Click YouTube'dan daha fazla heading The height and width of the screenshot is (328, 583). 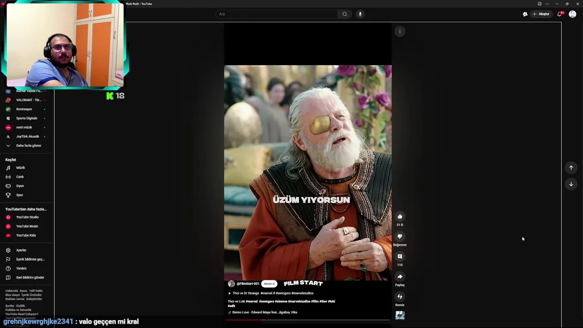26,209
